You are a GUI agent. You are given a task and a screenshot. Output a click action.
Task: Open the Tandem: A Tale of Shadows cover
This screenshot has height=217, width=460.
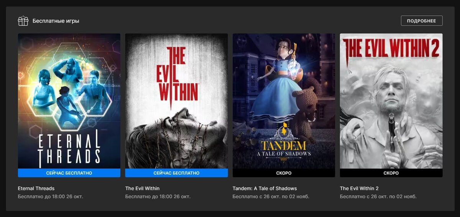284,101
